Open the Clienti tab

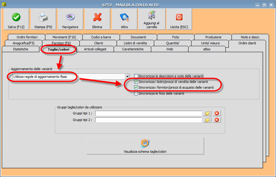pos(99,43)
